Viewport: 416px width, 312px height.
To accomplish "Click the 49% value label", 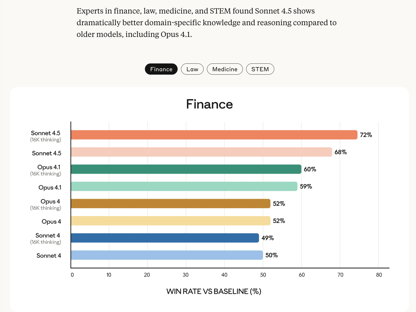I will (x=267, y=238).
